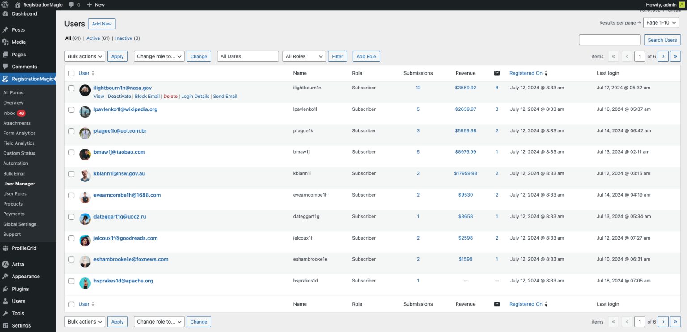Click the Comments bubble icon in admin bar
Image resolution: width=687 pixels, height=332 pixels.
pos(72,5)
